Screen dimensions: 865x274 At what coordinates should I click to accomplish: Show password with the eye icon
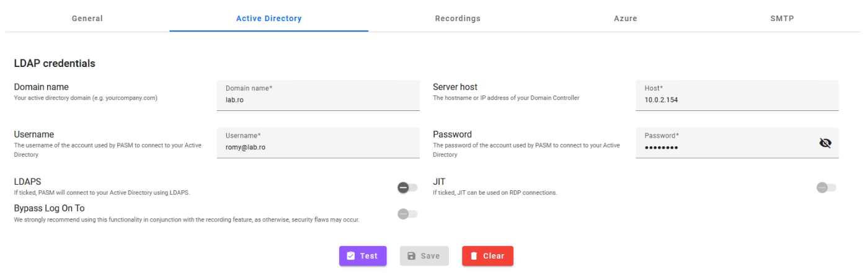[x=825, y=143]
